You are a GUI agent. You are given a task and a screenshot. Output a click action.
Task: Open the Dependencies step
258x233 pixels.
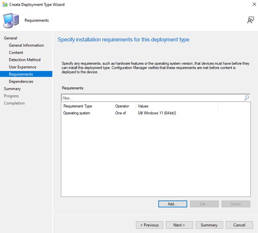[x=21, y=81]
